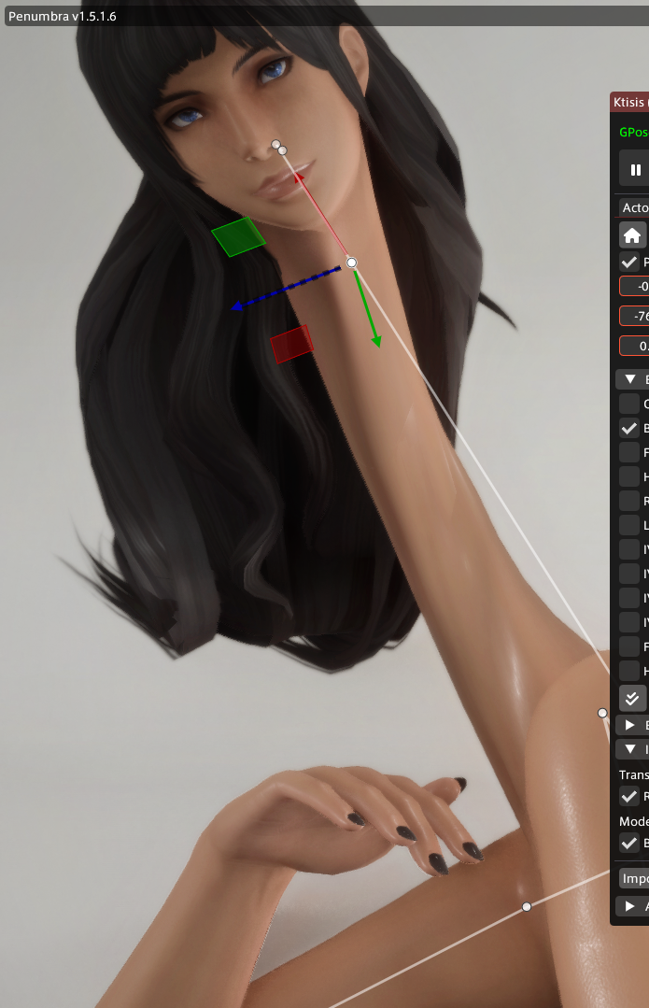Collapse the expanded section above the 'C' checkbox
Image resolution: width=649 pixels, height=1008 pixels.
632,379
